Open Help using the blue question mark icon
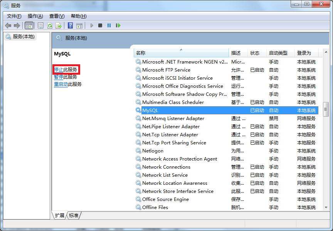 pos(70,25)
